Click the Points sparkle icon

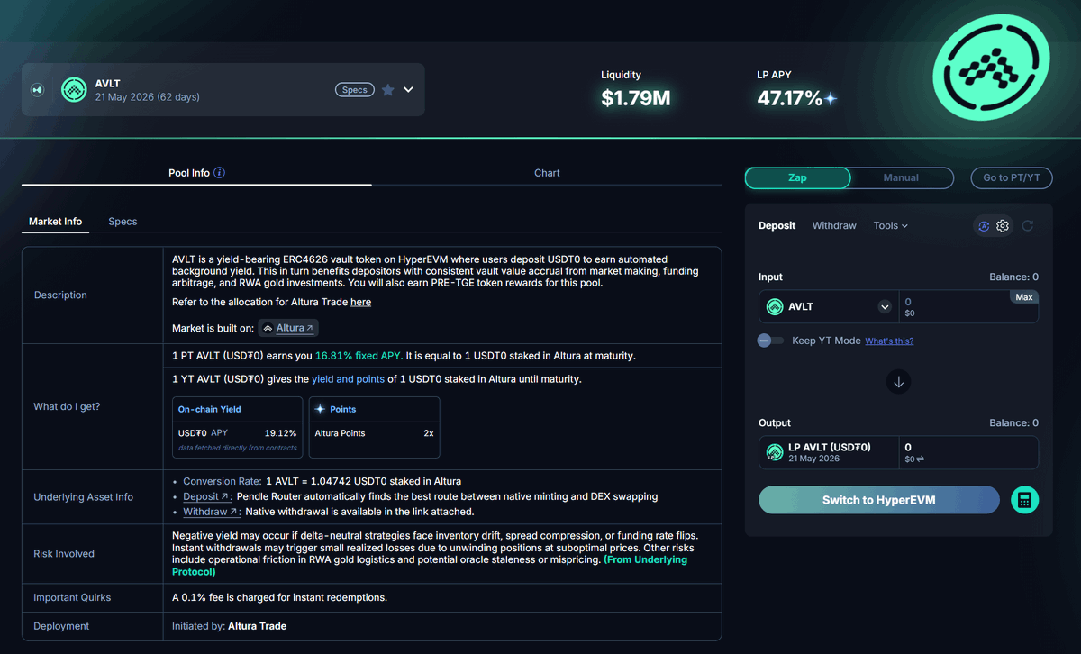click(320, 409)
